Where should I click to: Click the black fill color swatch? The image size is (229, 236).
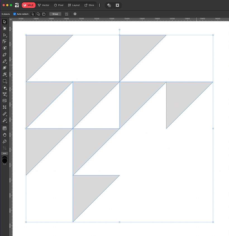tap(4, 160)
